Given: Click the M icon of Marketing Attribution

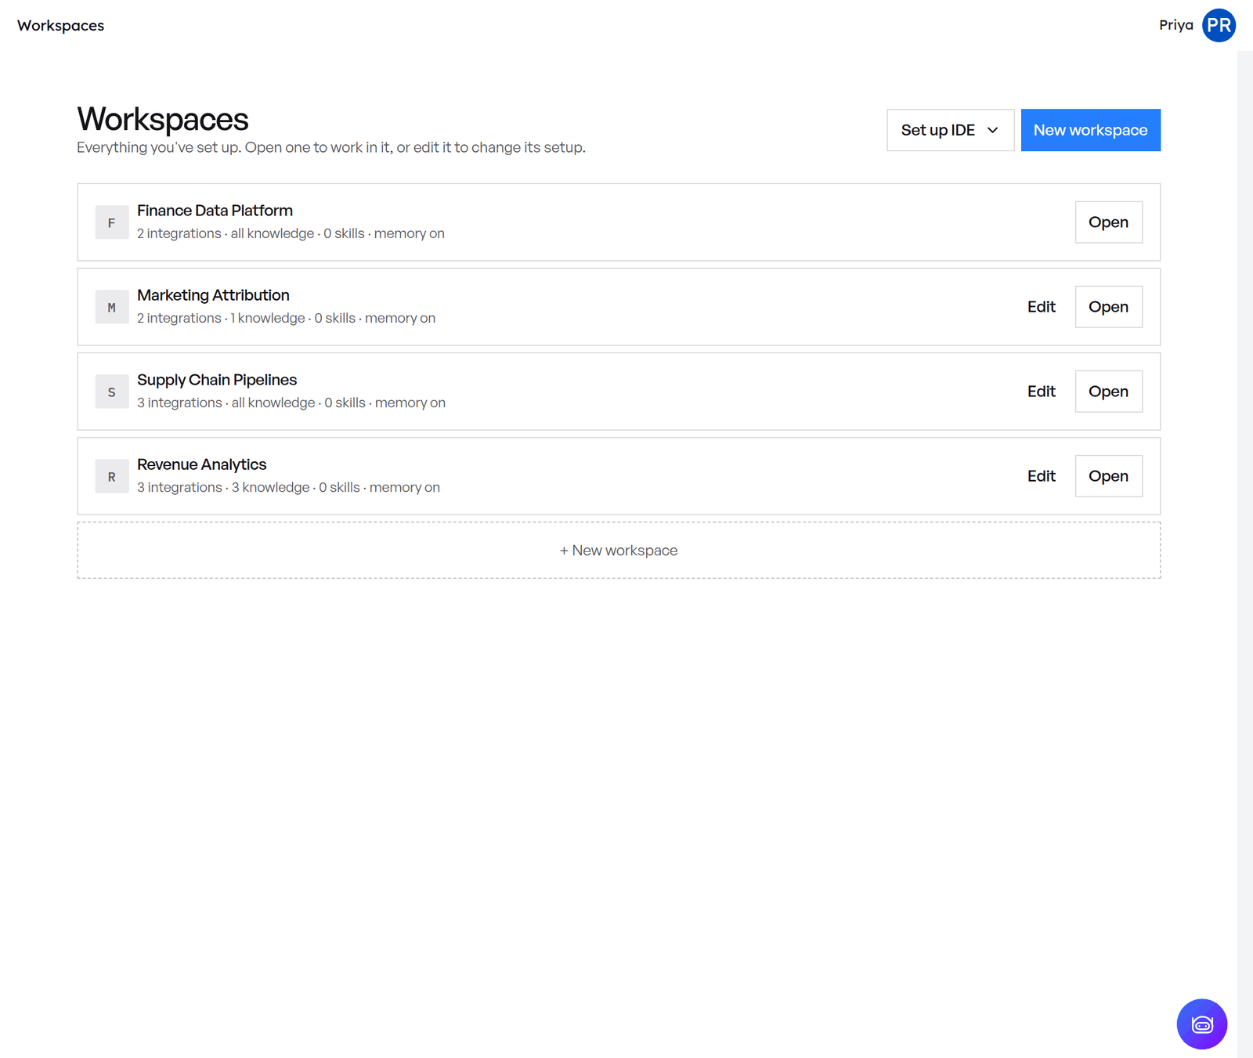Looking at the screenshot, I should tap(112, 307).
